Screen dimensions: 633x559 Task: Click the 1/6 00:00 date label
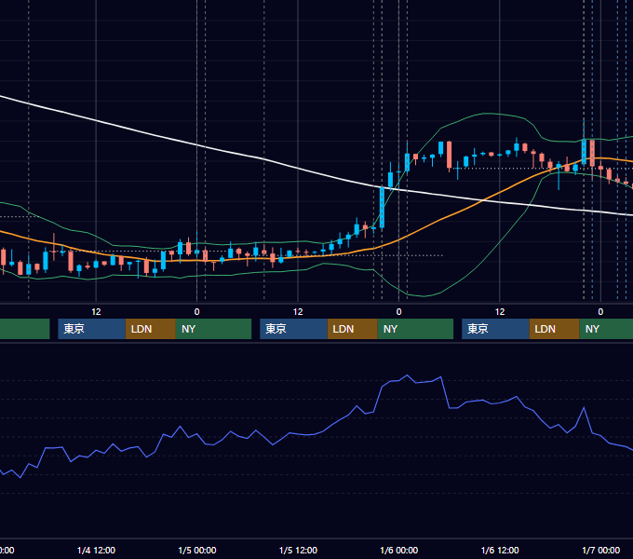[x=398, y=550]
